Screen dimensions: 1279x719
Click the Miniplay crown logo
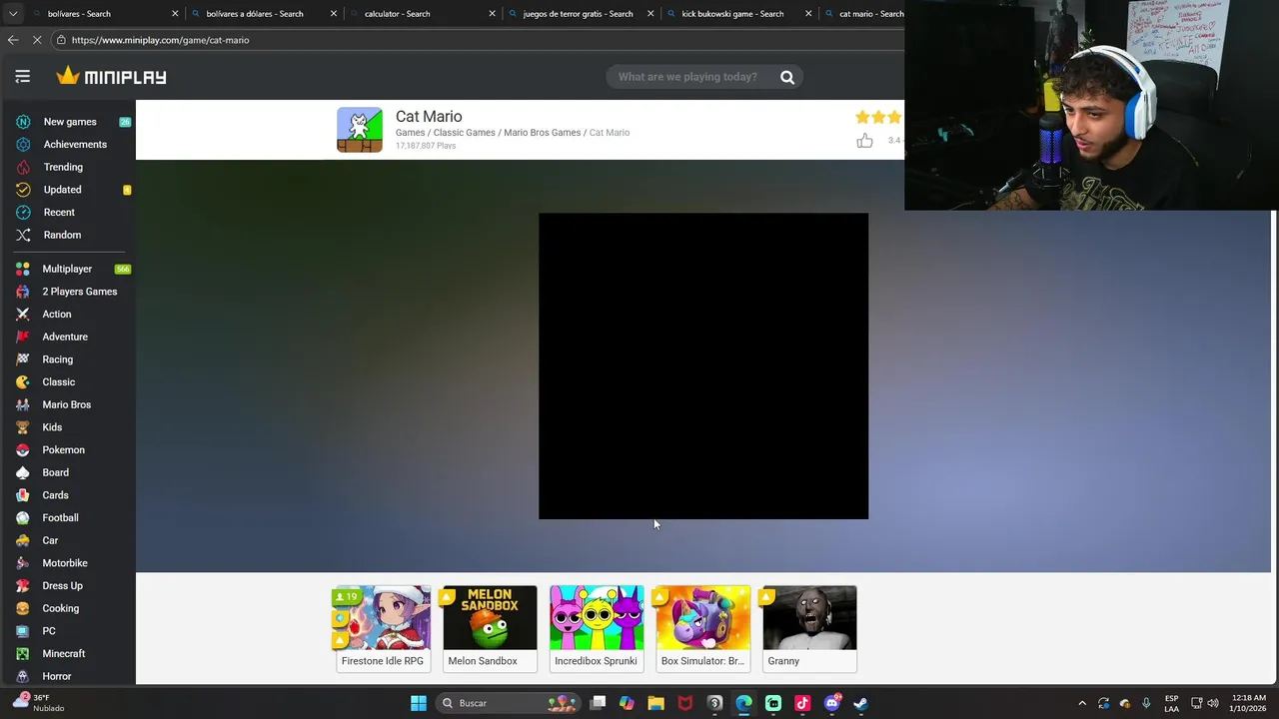[111, 76]
